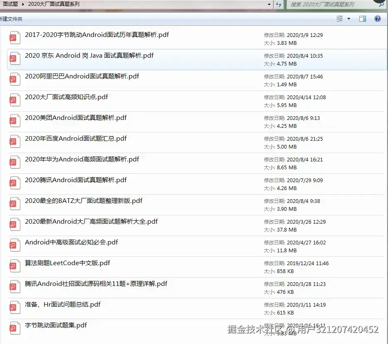Open the view options dropdown arrow
Screen dimensions: 388x344
[x=349, y=19]
